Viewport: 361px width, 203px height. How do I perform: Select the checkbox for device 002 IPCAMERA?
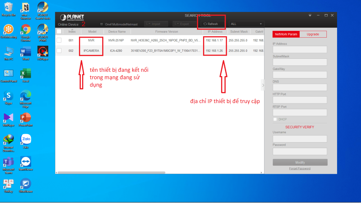pyautogui.click(x=59, y=51)
